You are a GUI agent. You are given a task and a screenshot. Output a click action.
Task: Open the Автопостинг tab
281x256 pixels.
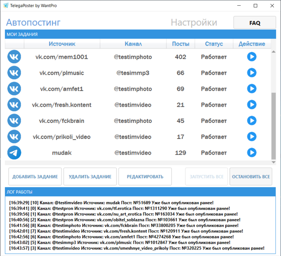coord(33,22)
